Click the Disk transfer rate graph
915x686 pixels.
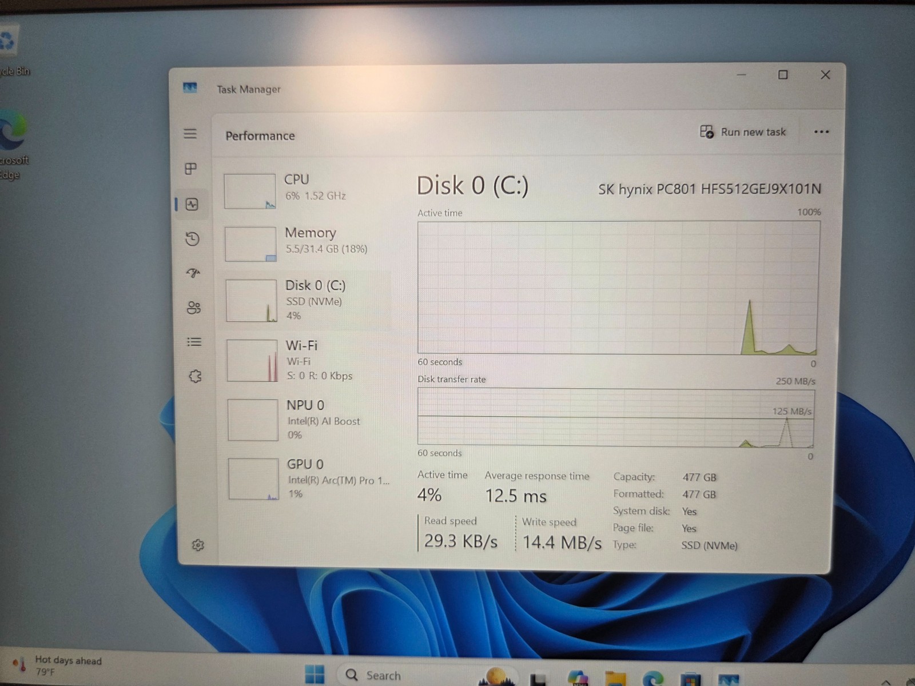(x=616, y=417)
